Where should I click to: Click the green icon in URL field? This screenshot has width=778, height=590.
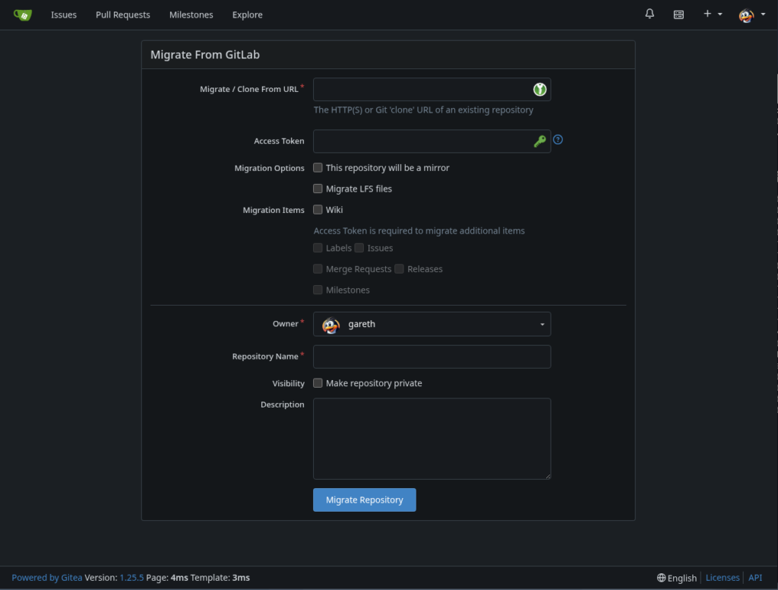pyautogui.click(x=539, y=90)
